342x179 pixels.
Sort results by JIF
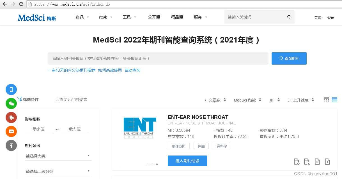[274, 100]
